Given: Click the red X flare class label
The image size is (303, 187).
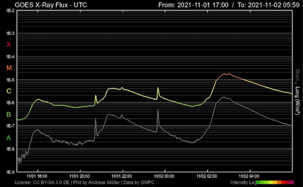Looking at the screenshot, I should point(9,45).
